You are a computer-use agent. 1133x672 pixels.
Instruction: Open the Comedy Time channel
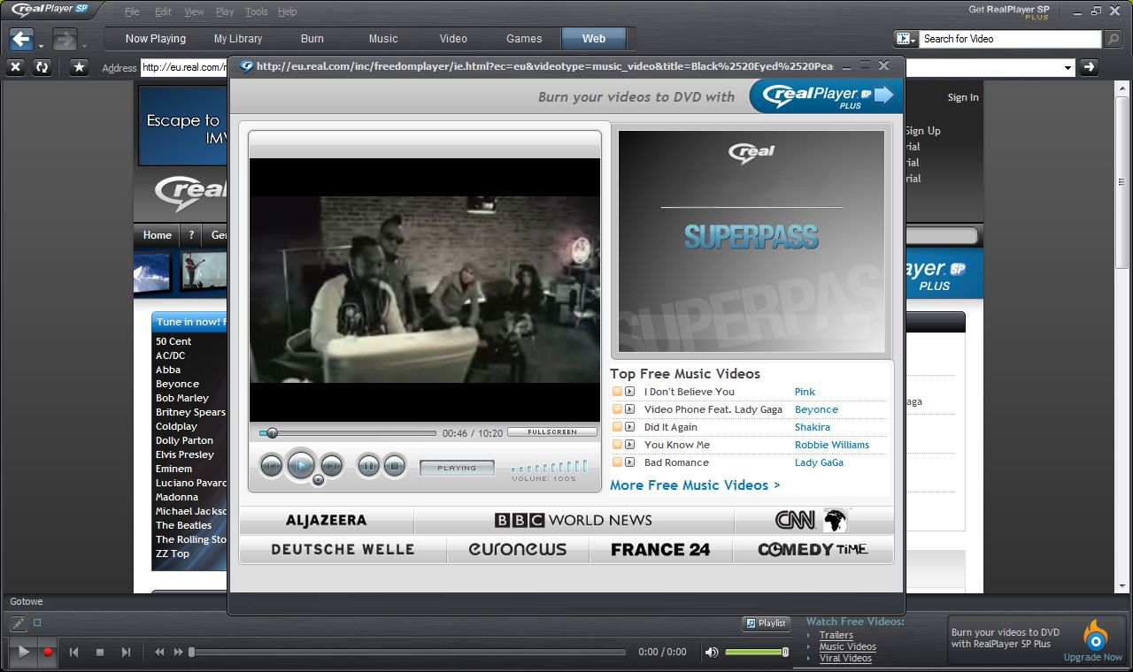[813, 549]
